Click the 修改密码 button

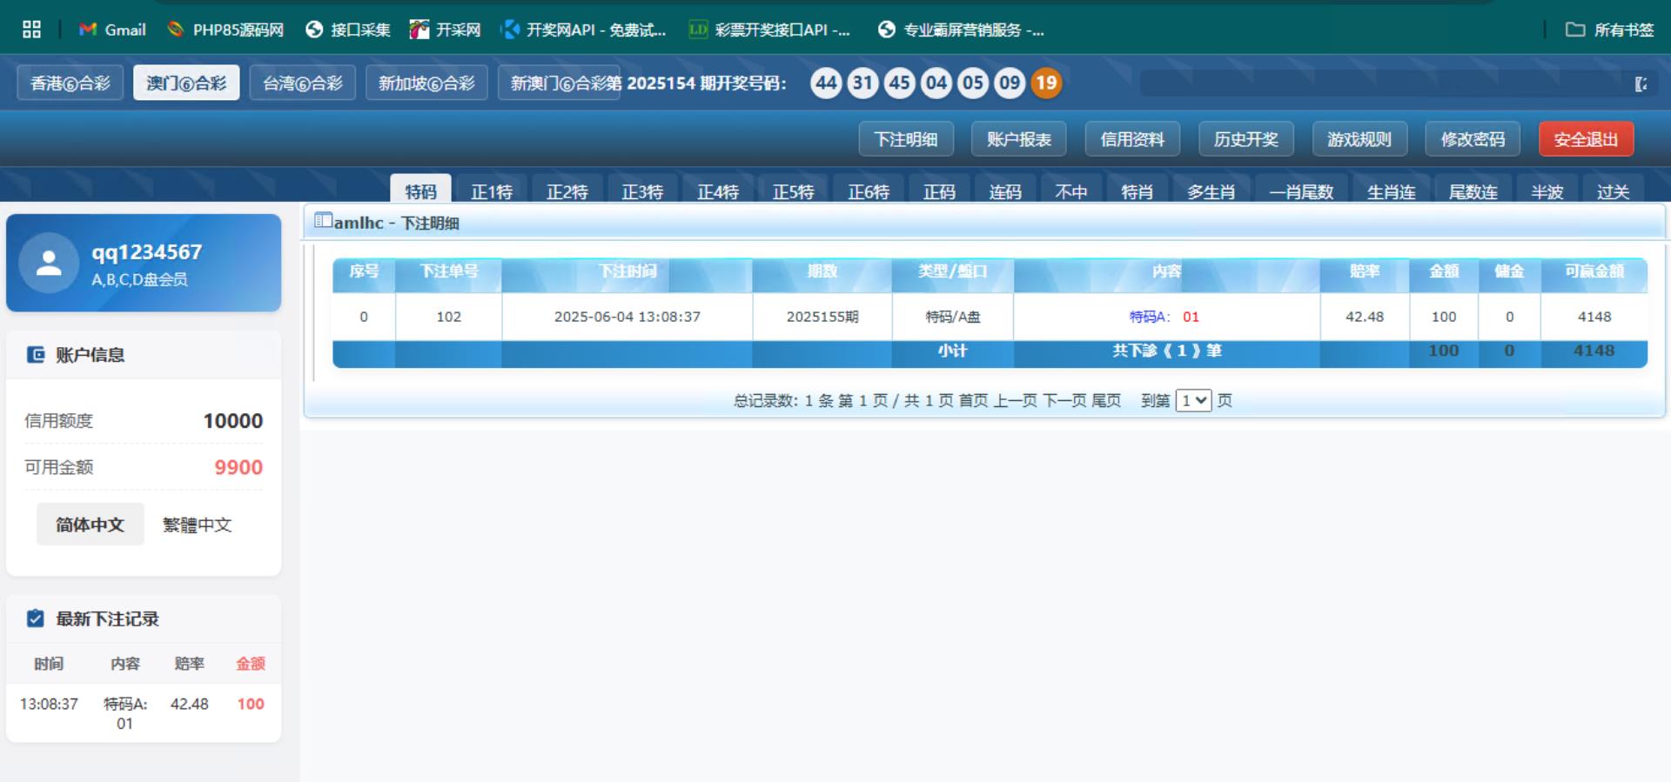(x=1472, y=139)
